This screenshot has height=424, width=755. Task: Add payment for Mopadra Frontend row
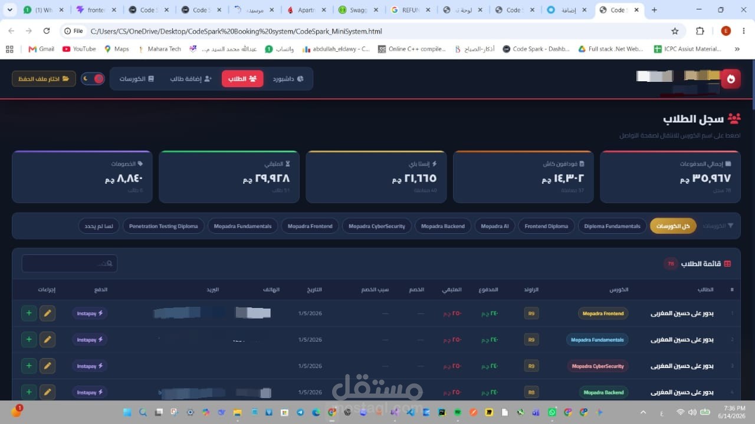29,313
